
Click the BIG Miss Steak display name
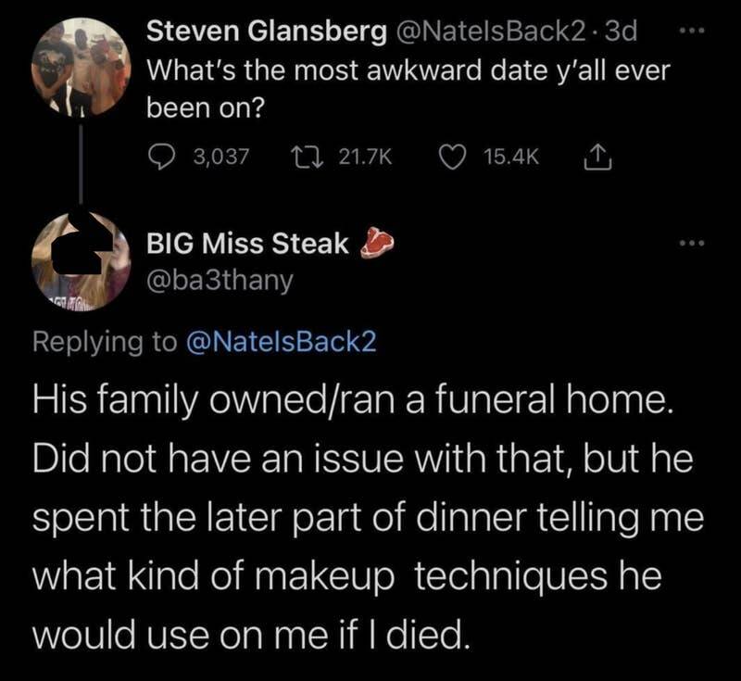point(248,244)
